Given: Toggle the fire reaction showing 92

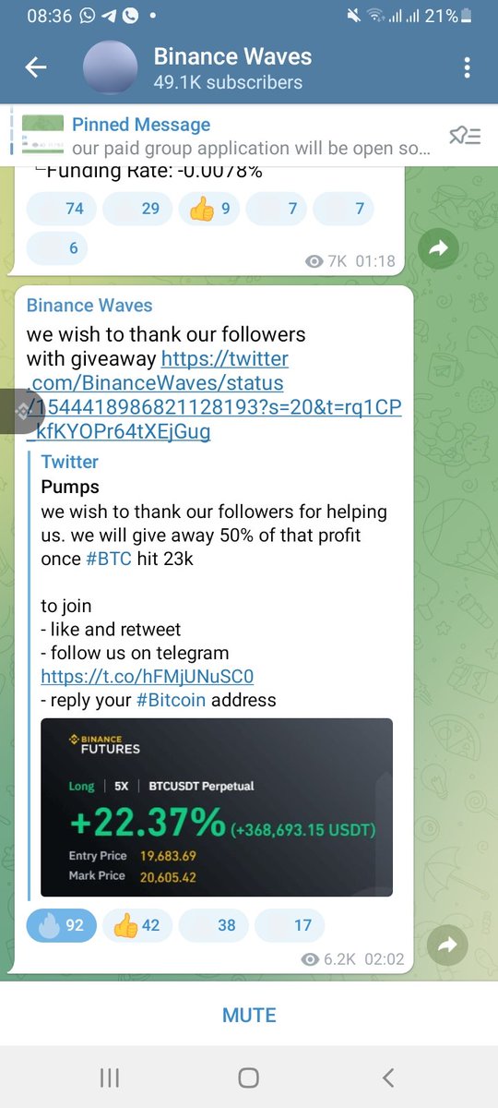Looking at the screenshot, I should pyautogui.click(x=61, y=925).
